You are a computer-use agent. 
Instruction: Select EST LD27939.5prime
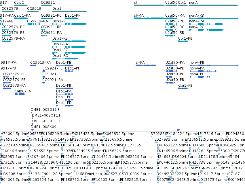tap(169, 140)
